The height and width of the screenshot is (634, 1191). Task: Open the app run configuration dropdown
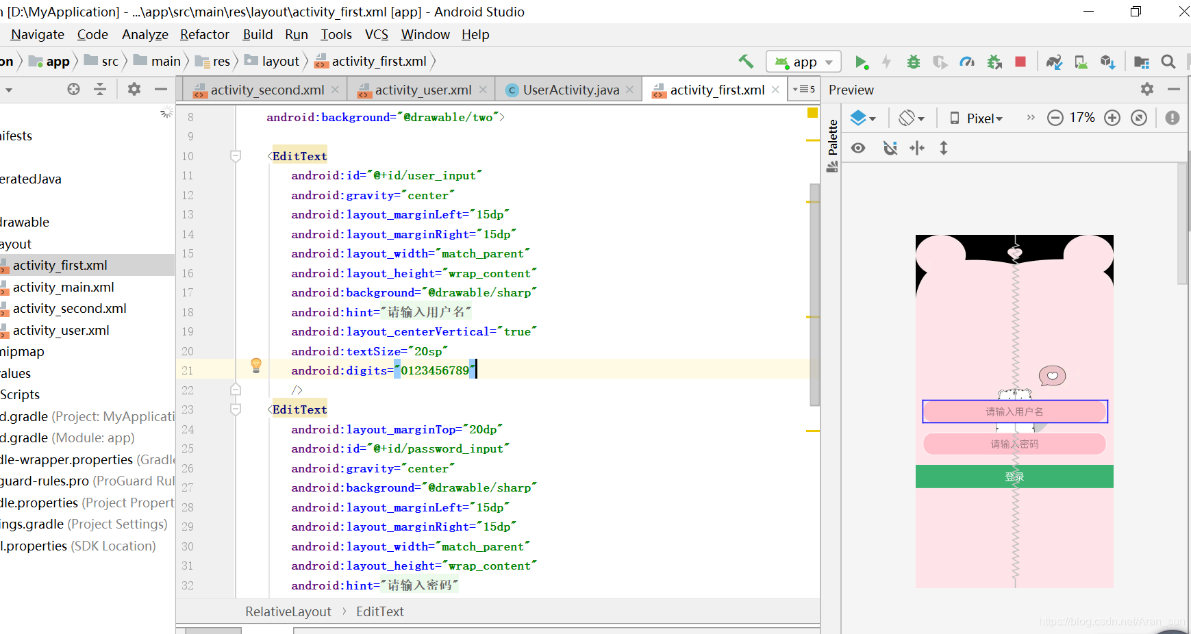click(803, 62)
